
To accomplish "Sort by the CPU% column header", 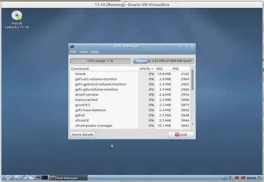I will (x=147, y=69).
